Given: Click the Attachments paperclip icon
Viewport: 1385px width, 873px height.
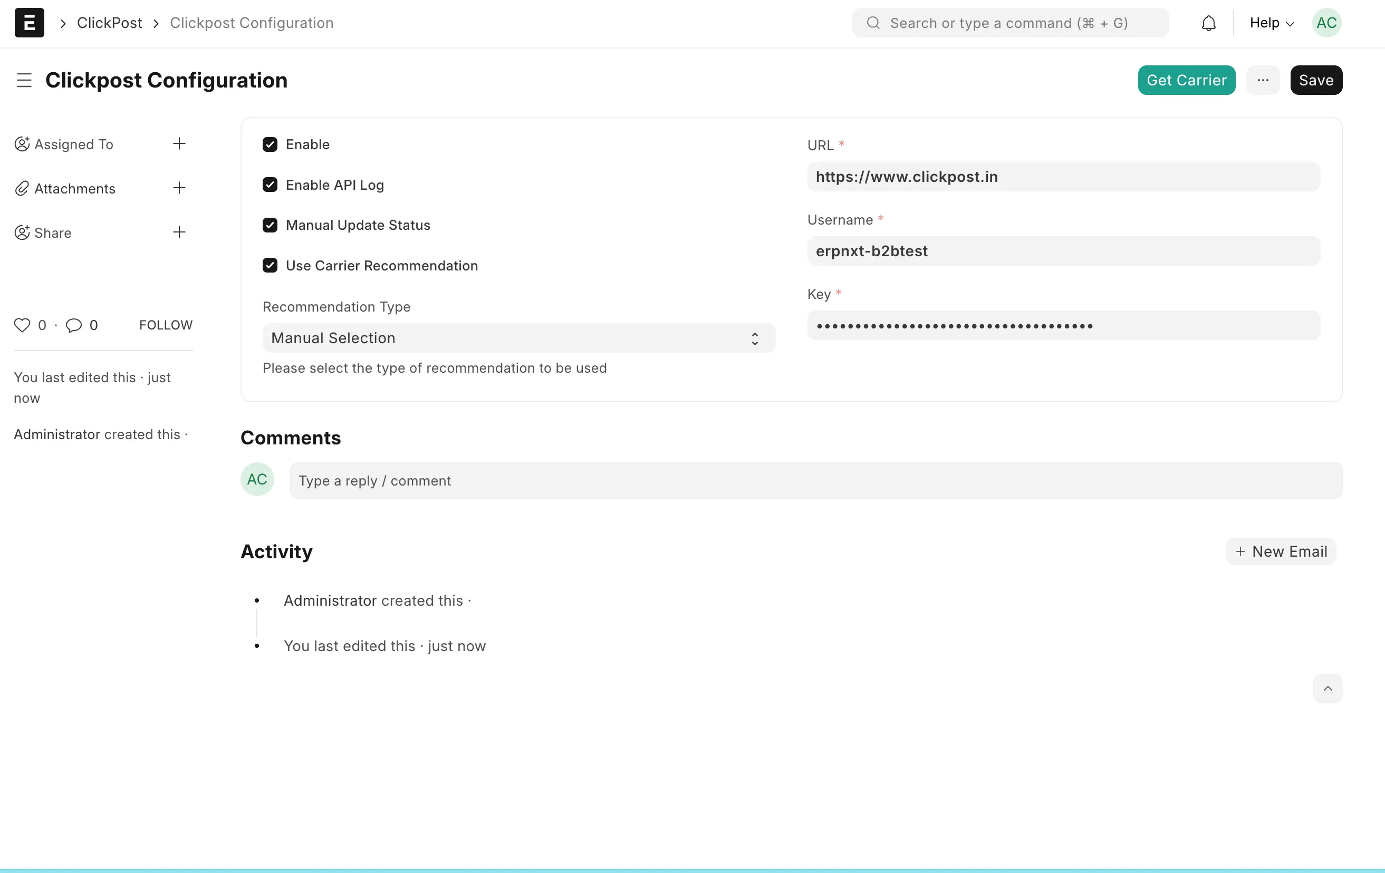Looking at the screenshot, I should click(x=22, y=188).
